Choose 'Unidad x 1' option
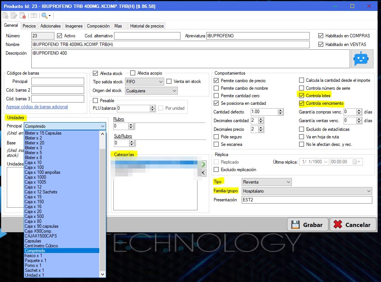The width and height of the screenshot is (381, 282). [x=62, y=275]
